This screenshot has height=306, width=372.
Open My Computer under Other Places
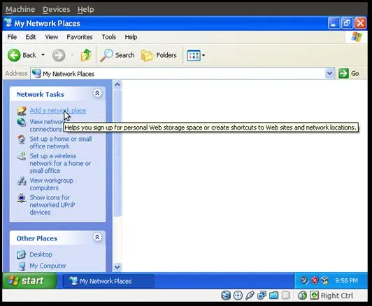[x=48, y=266]
